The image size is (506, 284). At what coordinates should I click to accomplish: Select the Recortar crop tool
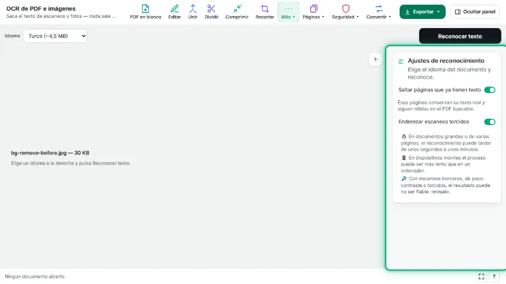coord(264,12)
